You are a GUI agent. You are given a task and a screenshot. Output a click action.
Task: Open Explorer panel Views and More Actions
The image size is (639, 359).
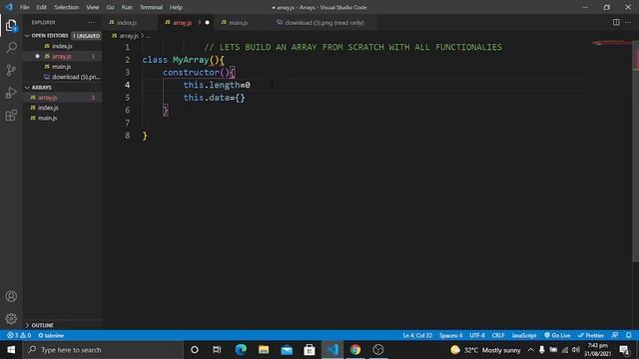tap(91, 22)
